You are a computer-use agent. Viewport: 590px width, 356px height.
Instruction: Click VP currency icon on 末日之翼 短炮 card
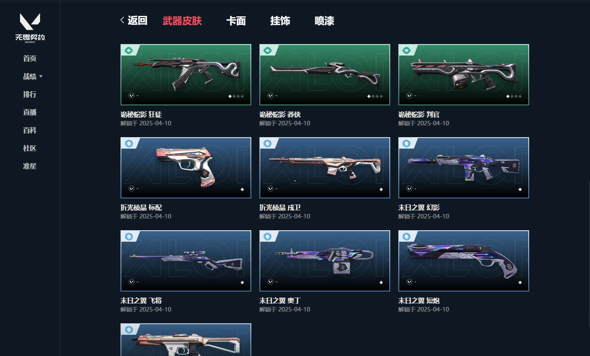tap(409, 282)
